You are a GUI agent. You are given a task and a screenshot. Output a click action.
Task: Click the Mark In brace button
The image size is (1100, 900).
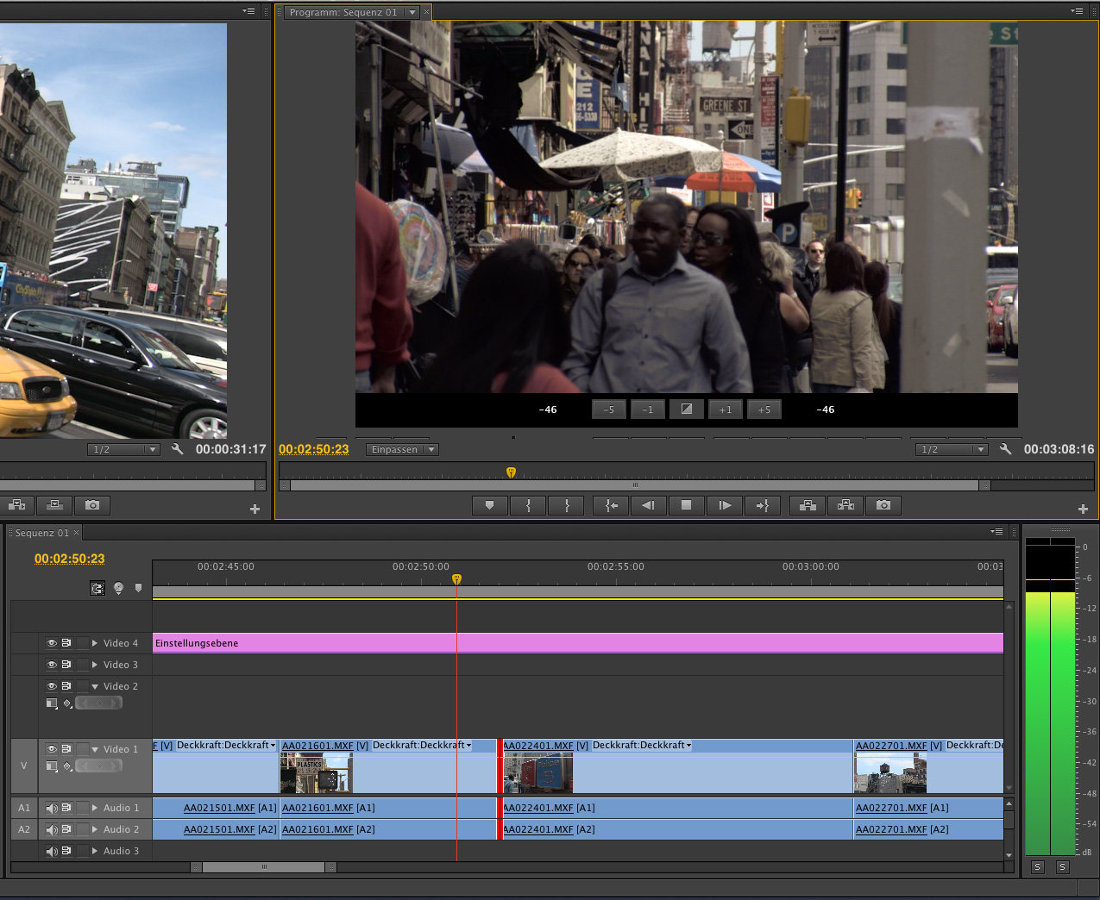point(528,506)
